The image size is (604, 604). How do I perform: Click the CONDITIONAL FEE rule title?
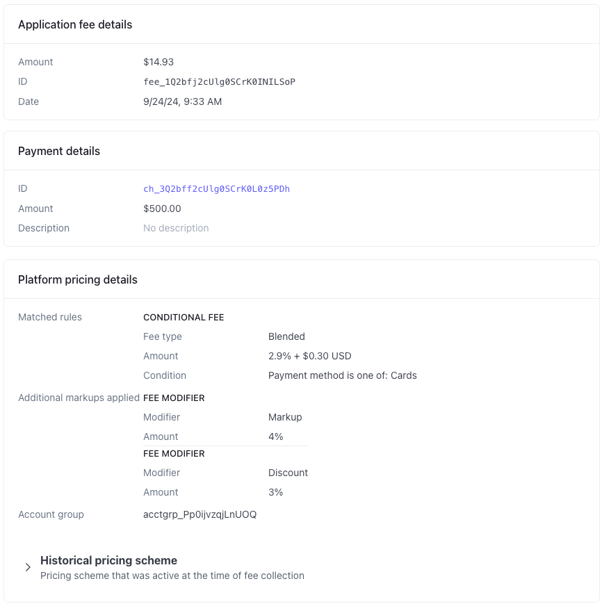(183, 318)
